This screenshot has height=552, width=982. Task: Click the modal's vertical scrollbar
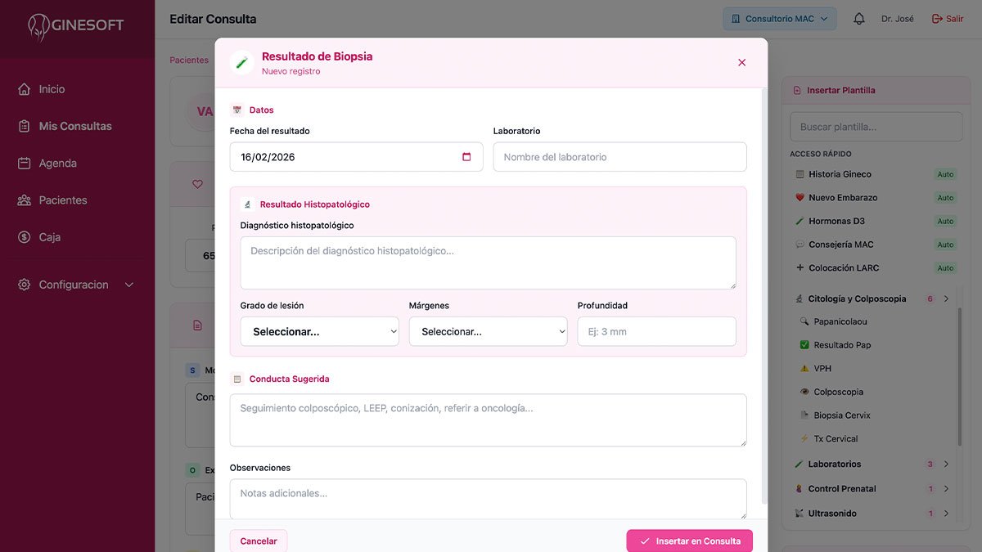(x=764, y=294)
